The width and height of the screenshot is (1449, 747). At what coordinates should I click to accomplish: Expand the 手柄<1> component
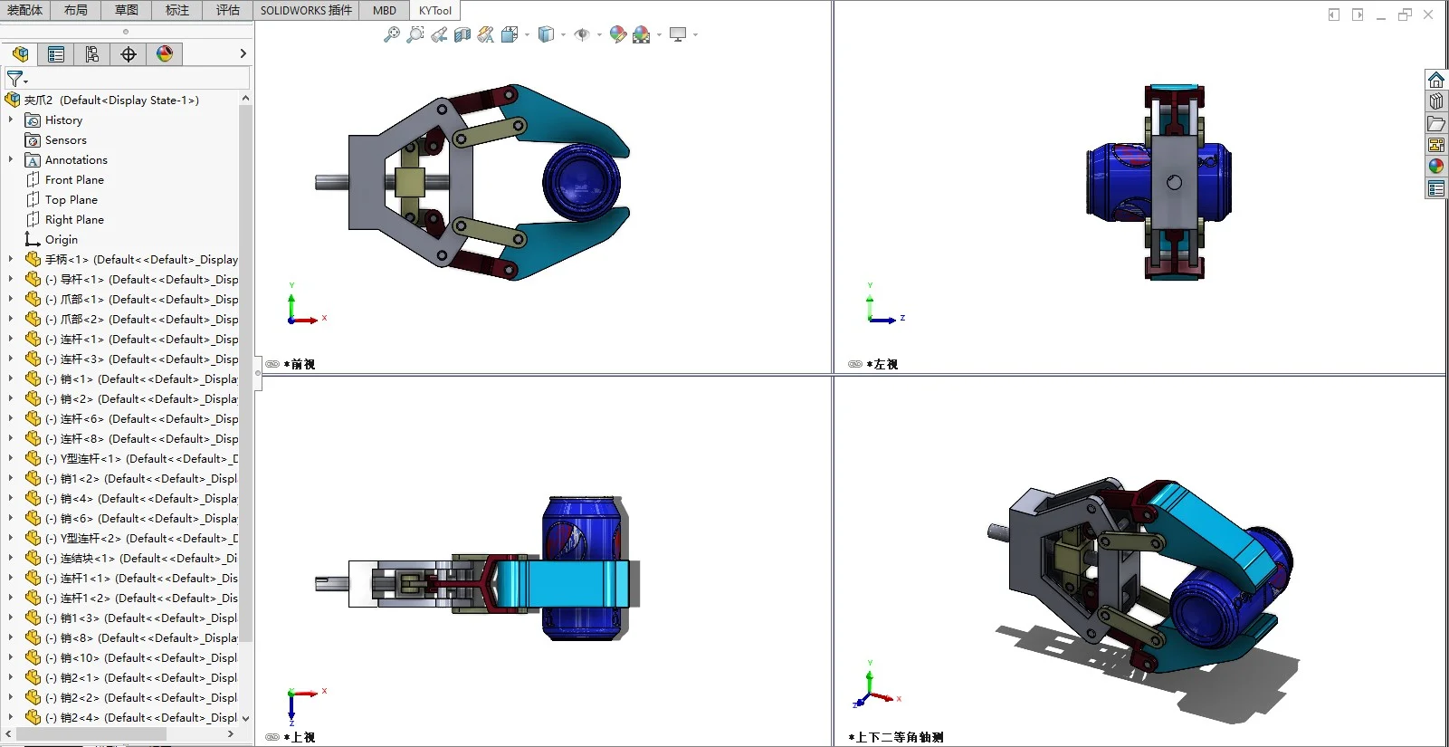[x=11, y=259]
